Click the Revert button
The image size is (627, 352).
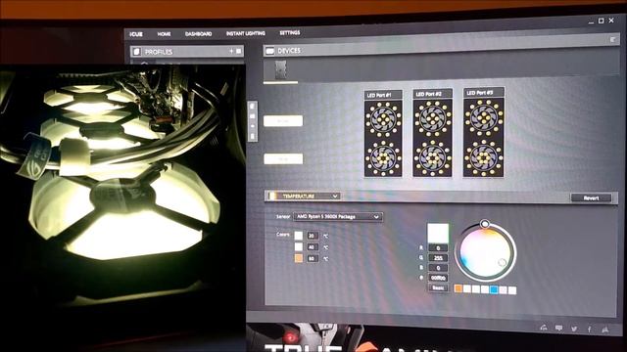coord(591,198)
